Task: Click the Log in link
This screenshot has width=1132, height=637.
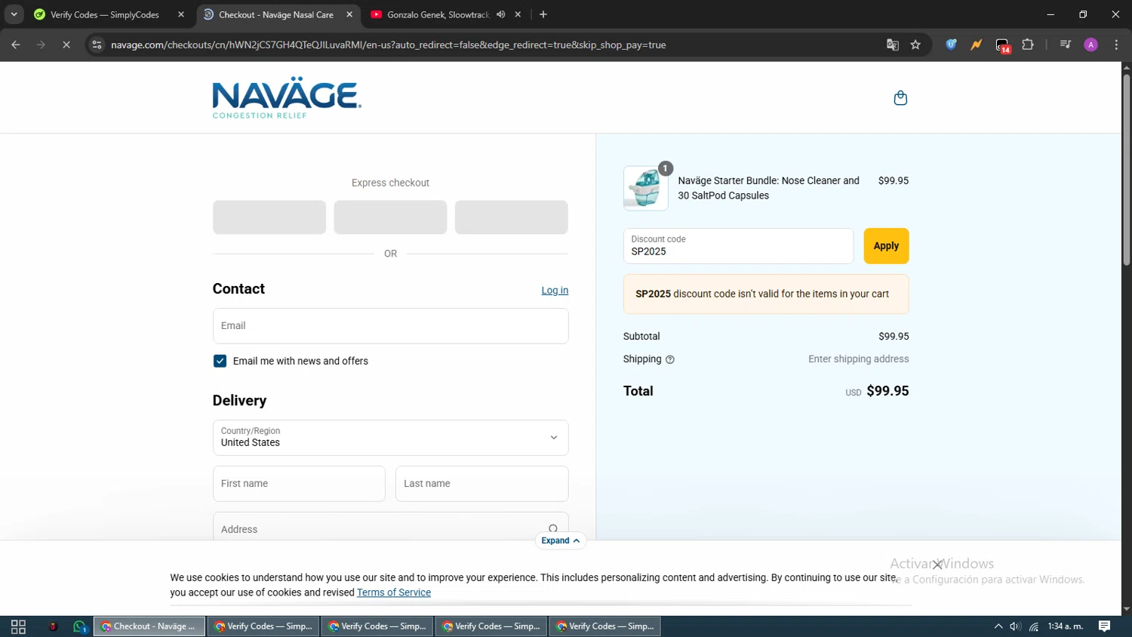Action: coord(555,291)
